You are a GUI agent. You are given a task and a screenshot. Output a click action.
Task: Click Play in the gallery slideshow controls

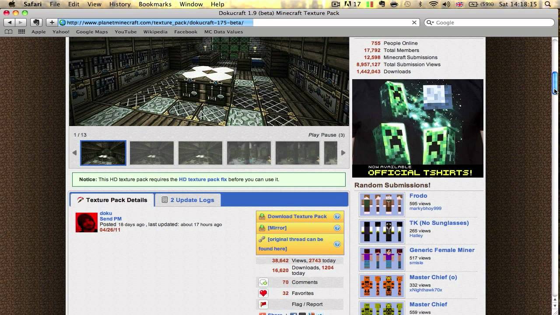pos(314,135)
